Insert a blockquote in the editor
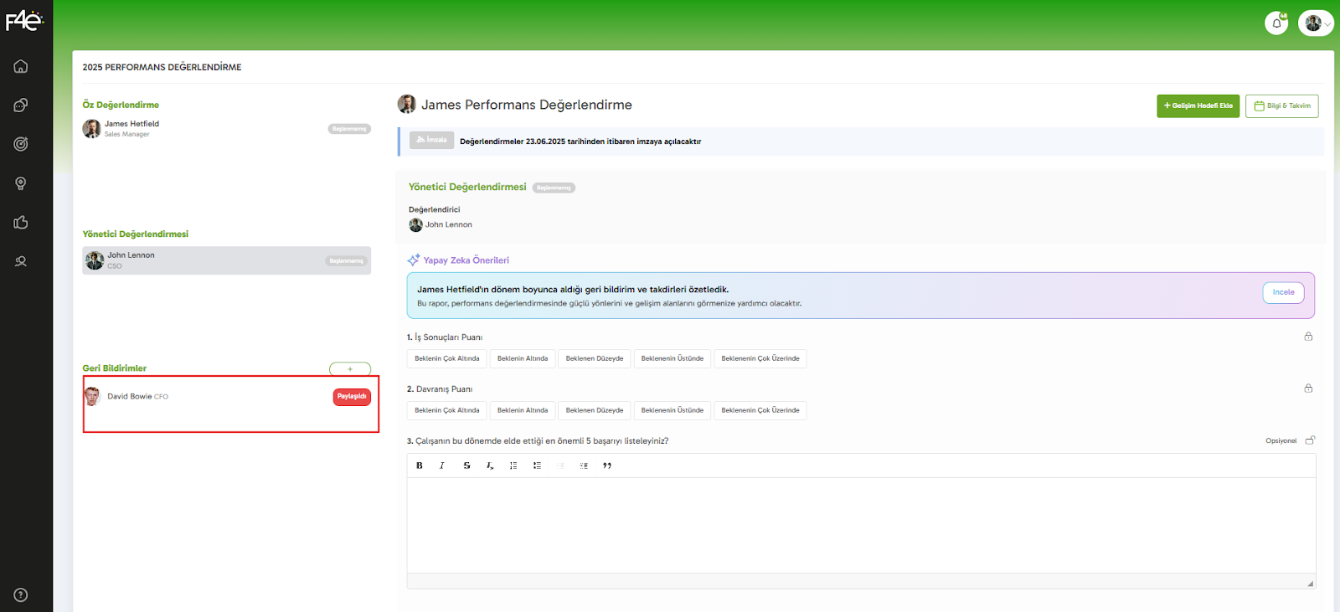Viewport: 1340px width, 612px height. 607,465
